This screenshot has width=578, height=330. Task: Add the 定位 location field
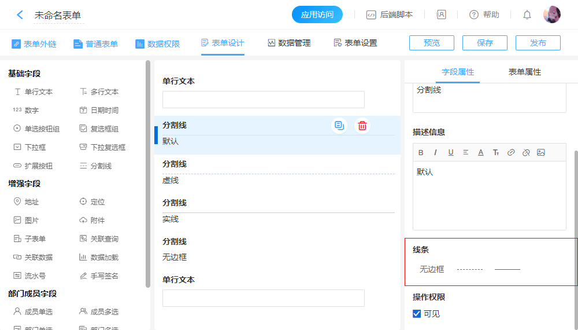pos(92,202)
